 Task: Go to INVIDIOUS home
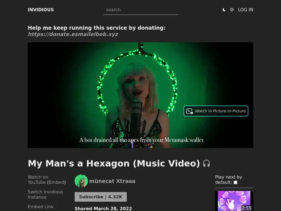point(41,10)
